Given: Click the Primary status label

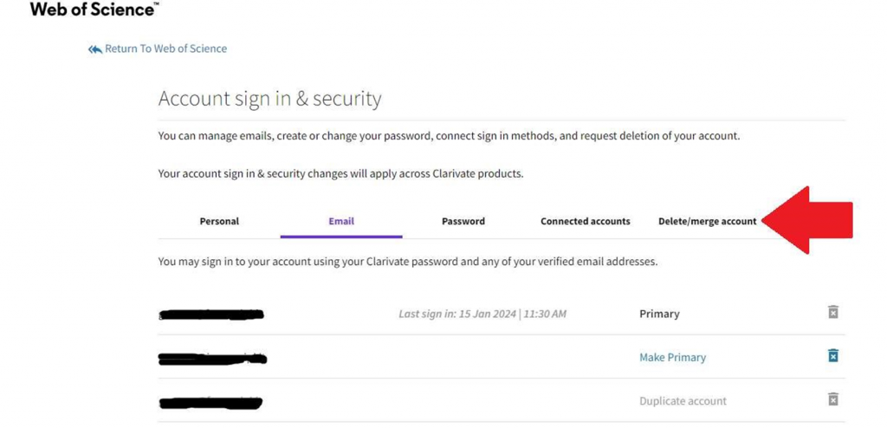Looking at the screenshot, I should [659, 314].
